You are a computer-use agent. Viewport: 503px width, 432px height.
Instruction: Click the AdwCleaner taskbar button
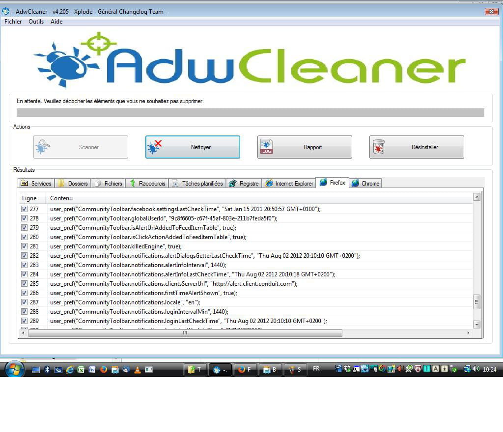(x=220, y=370)
